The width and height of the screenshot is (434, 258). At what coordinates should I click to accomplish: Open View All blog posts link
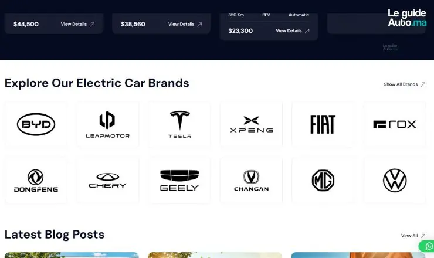pos(413,236)
